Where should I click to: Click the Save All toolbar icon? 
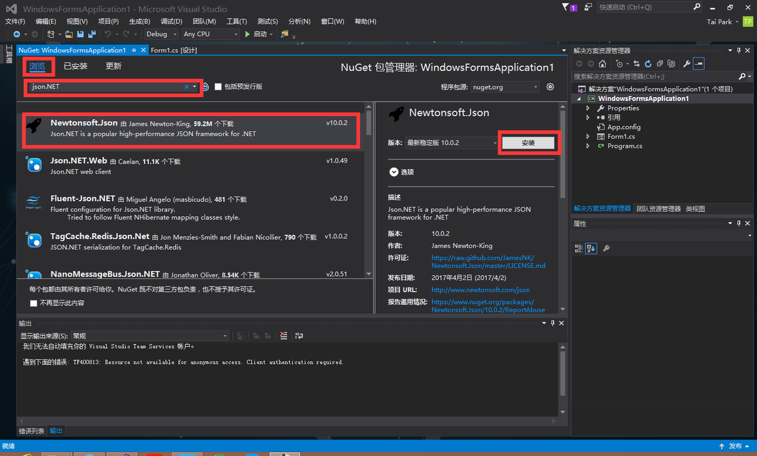pyautogui.click(x=92, y=34)
